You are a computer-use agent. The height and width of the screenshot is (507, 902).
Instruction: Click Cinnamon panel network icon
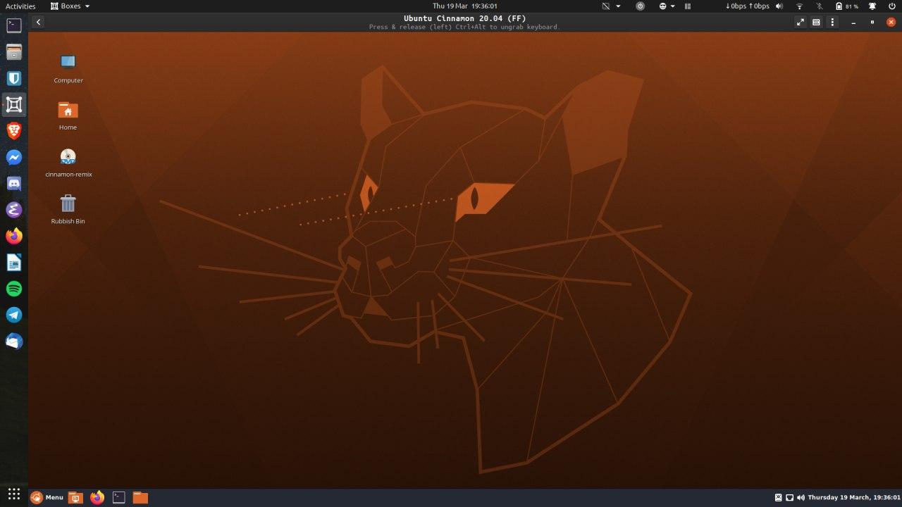coord(789,498)
